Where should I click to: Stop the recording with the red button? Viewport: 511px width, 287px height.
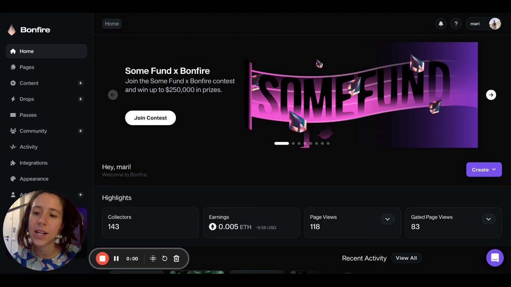[102, 258]
